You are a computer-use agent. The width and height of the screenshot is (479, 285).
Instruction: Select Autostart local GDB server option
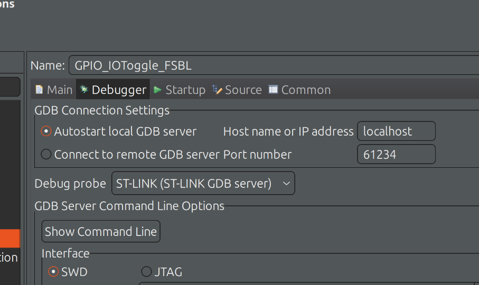coord(46,131)
